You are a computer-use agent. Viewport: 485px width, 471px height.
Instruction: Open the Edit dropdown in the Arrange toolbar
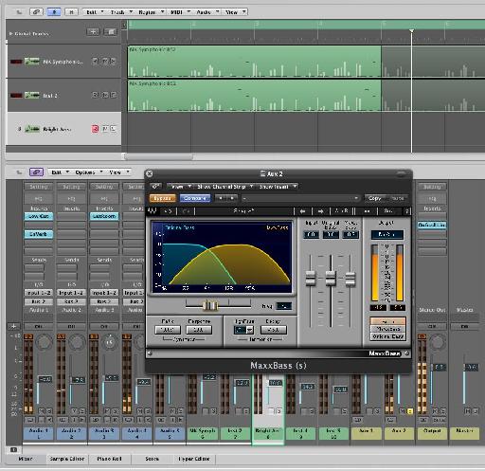94,12
